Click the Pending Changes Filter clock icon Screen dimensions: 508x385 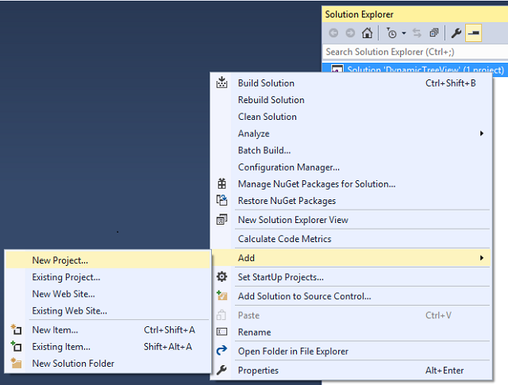(x=391, y=33)
